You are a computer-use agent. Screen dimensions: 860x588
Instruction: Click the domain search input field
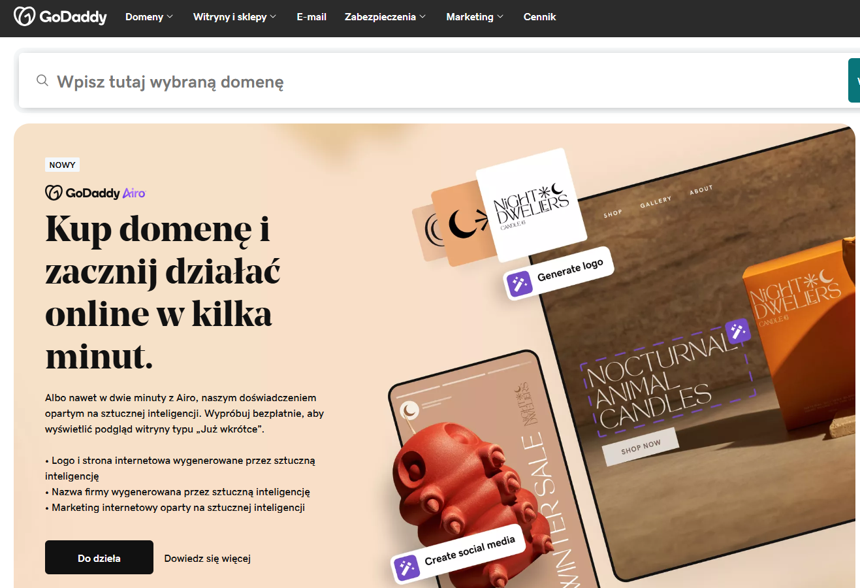coord(431,81)
